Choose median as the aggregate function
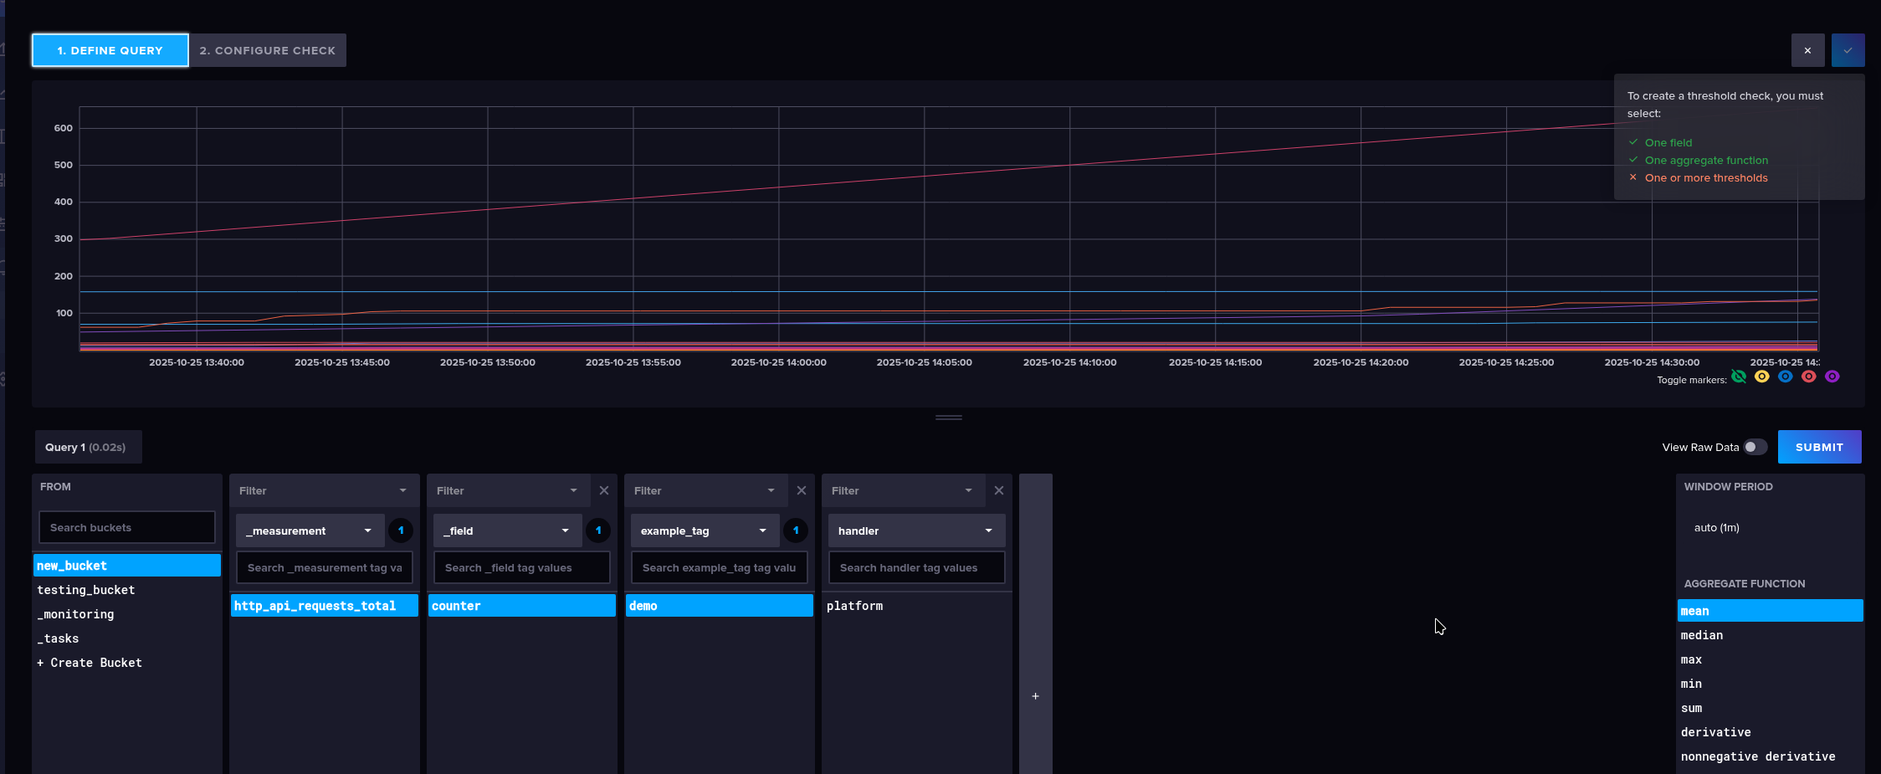 point(1702,635)
